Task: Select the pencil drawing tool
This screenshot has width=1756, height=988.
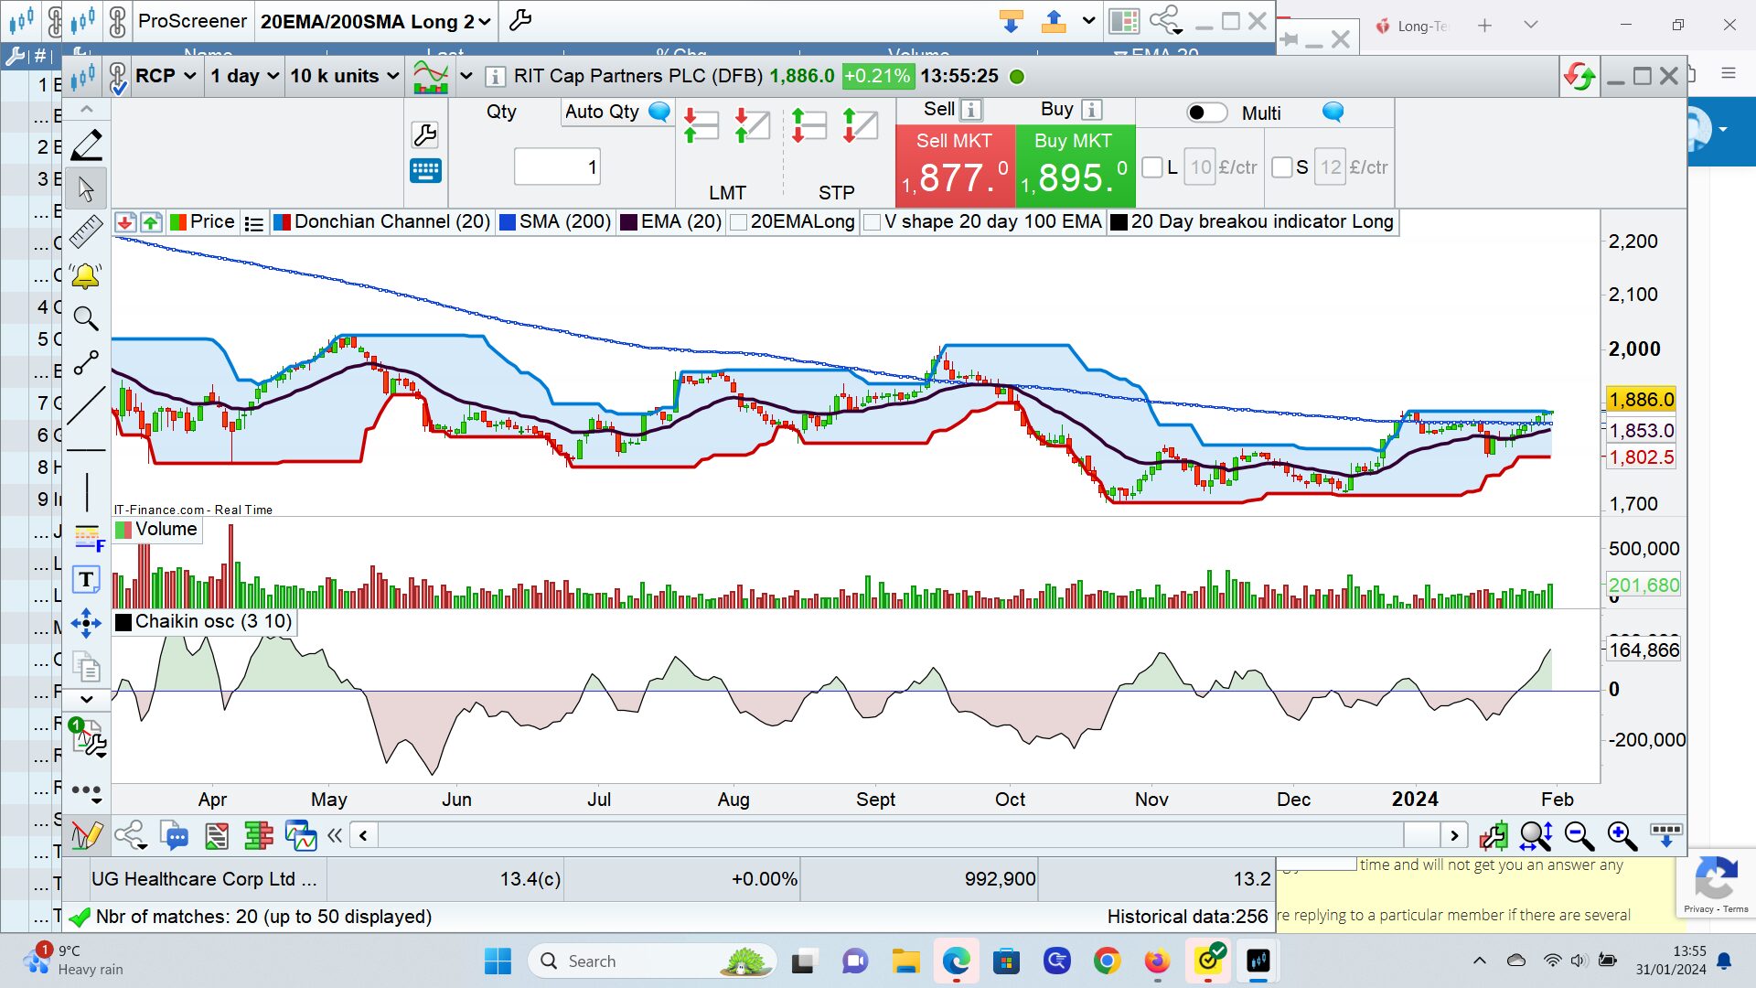Action: (x=86, y=145)
